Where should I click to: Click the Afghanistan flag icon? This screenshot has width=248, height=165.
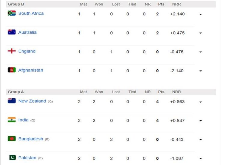tap(12, 70)
